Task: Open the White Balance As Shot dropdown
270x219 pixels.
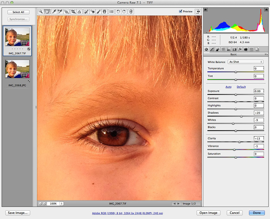Action: coord(246,62)
